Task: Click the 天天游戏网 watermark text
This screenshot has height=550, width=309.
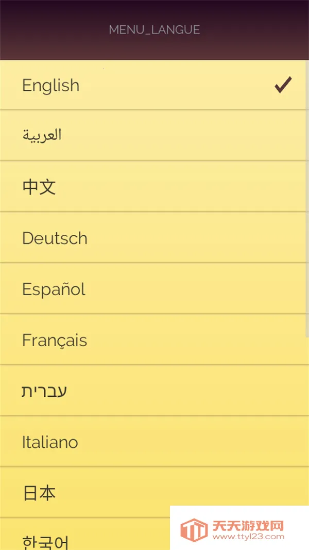Action: (x=248, y=525)
